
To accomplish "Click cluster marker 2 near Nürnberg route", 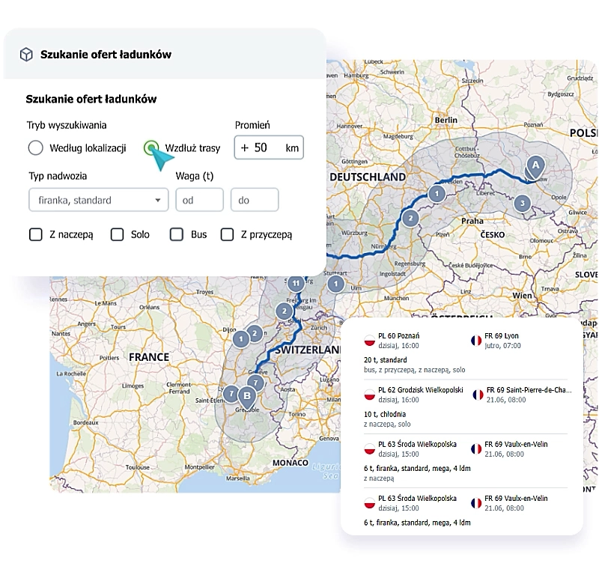I will [x=410, y=219].
